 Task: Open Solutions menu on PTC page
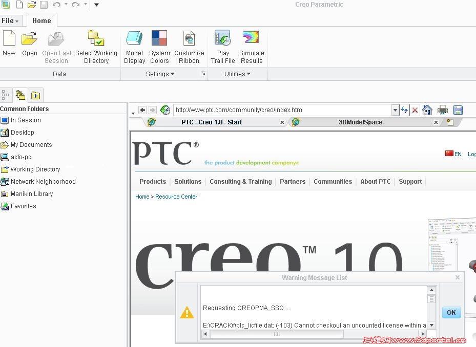coord(188,181)
